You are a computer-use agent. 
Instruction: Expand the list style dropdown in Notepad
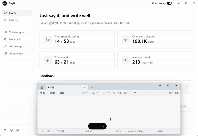pos(95,93)
